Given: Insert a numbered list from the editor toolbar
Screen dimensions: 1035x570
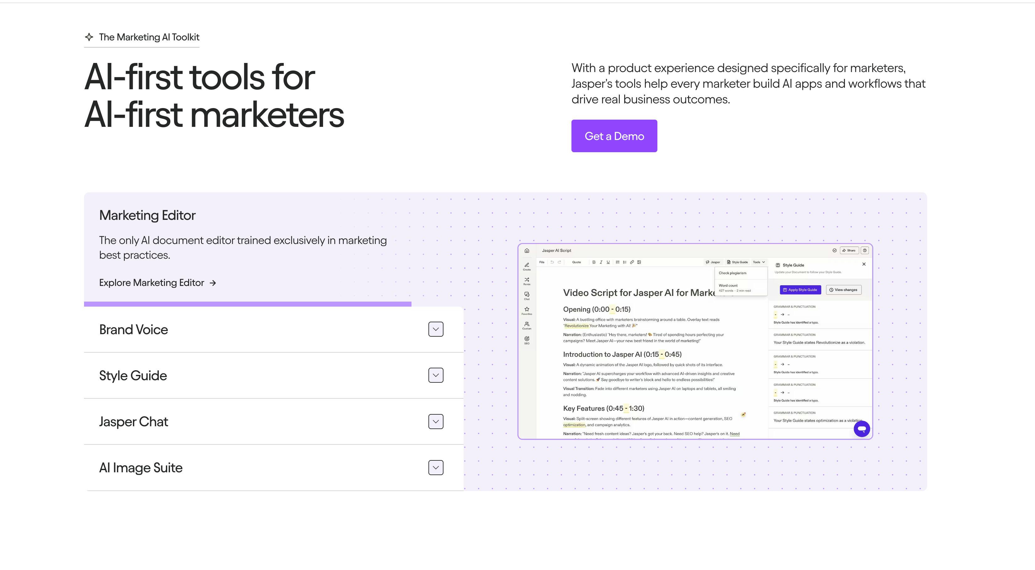Looking at the screenshot, I should (x=625, y=262).
